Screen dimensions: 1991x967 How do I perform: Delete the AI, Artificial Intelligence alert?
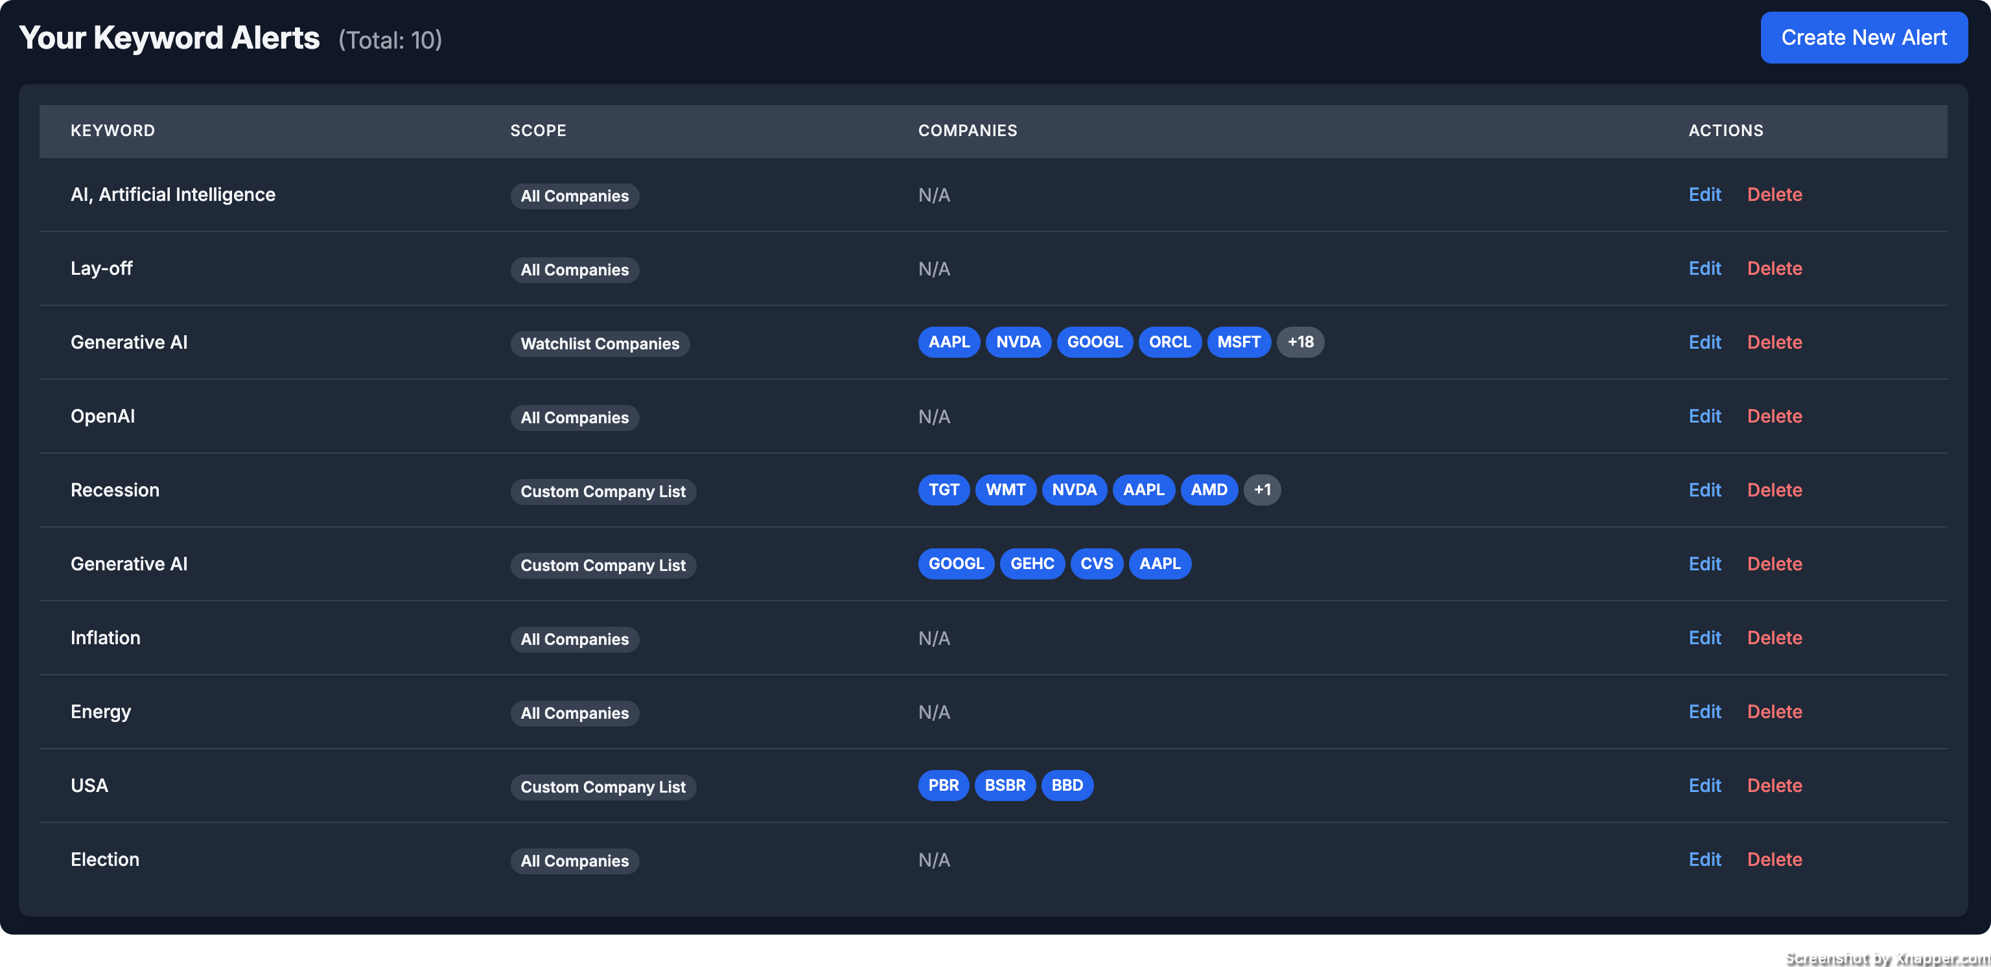(x=1774, y=194)
